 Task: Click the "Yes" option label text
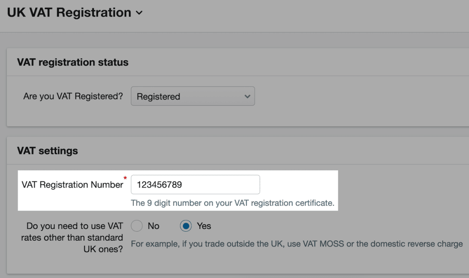click(x=204, y=226)
